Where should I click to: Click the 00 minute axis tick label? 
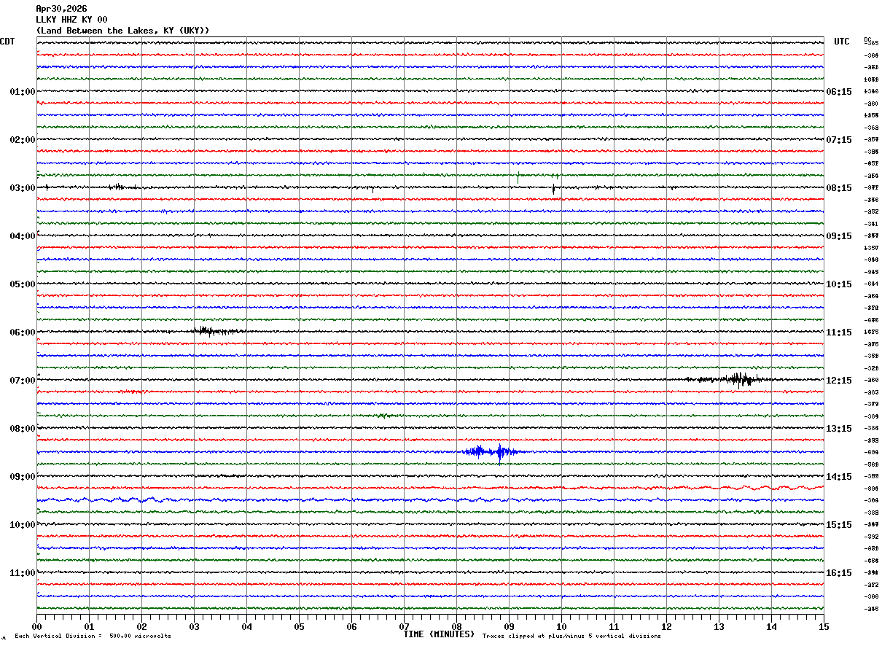(x=37, y=627)
